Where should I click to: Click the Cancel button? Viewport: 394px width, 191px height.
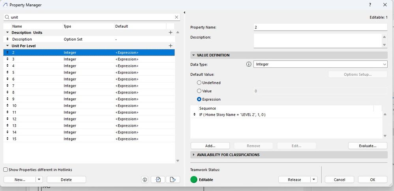pos(340,180)
